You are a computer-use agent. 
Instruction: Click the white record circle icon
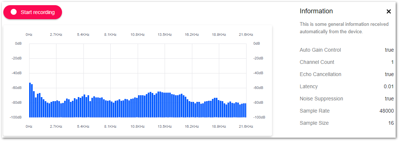pyautogui.click(x=14, y=12)
